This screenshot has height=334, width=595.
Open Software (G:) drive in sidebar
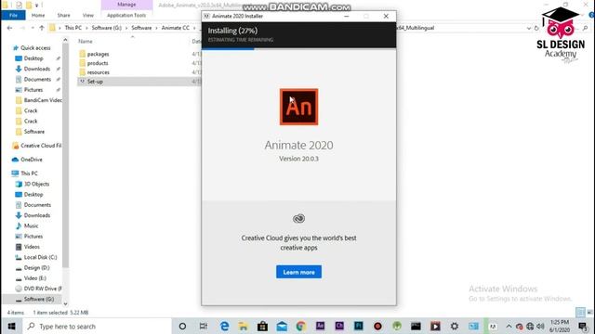click(39, 299)
